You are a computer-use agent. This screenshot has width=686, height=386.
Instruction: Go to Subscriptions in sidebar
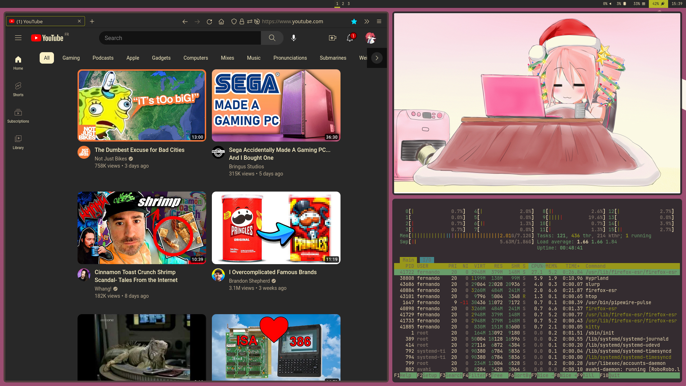[18, 115]
